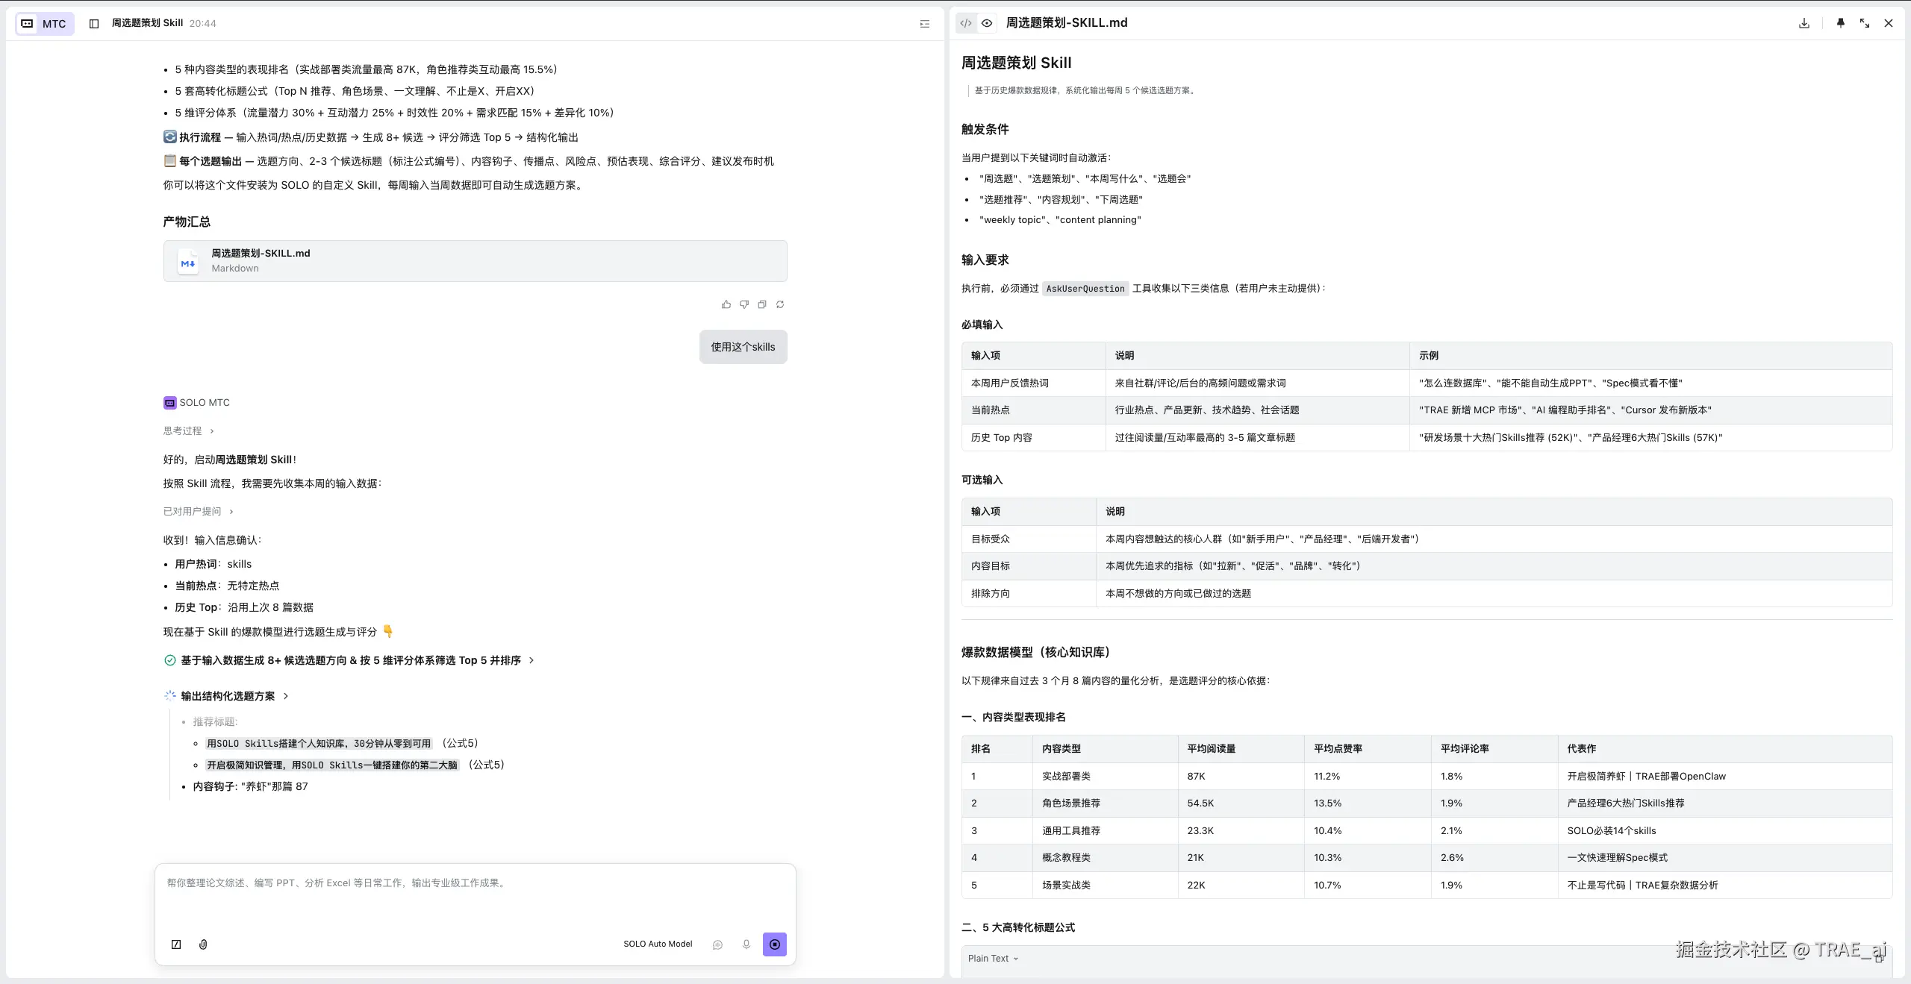
Task: Regenerate the assistant response
Action: (780, 304)
